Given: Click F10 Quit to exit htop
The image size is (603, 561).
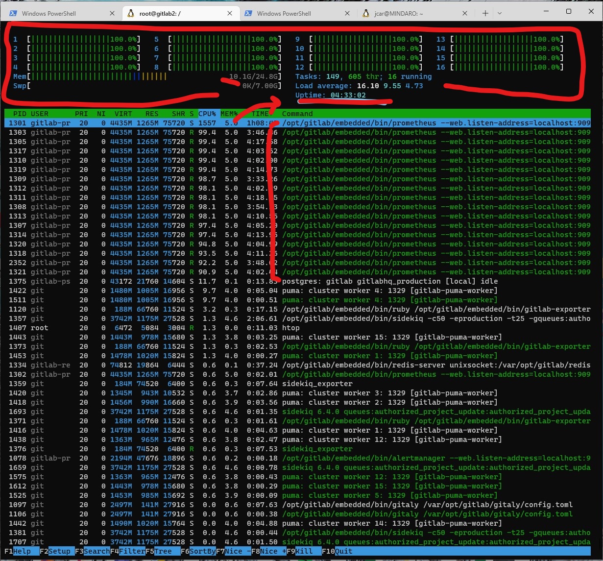Looking at the screenshot, I should [343, 551].
